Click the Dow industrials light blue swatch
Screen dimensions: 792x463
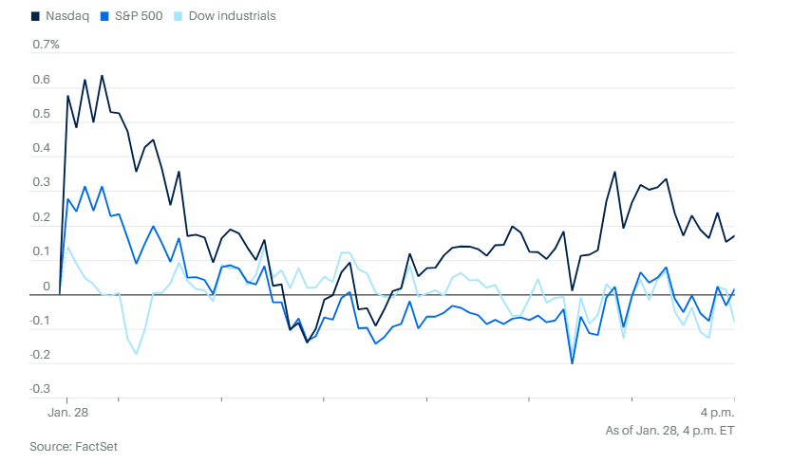coord(179,16)
